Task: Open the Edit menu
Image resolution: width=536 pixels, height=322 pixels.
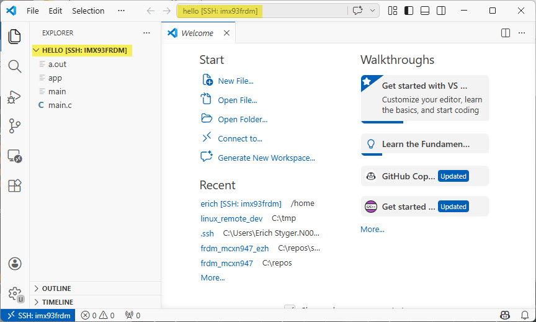Action: click(x=55, y=11)
